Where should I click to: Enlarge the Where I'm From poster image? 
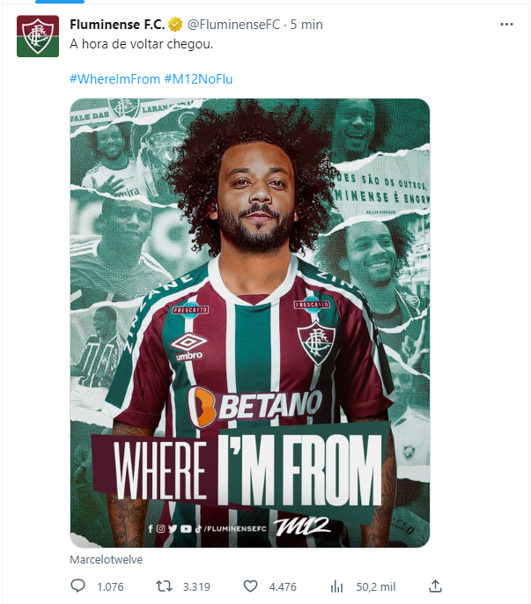pos(250,323)
